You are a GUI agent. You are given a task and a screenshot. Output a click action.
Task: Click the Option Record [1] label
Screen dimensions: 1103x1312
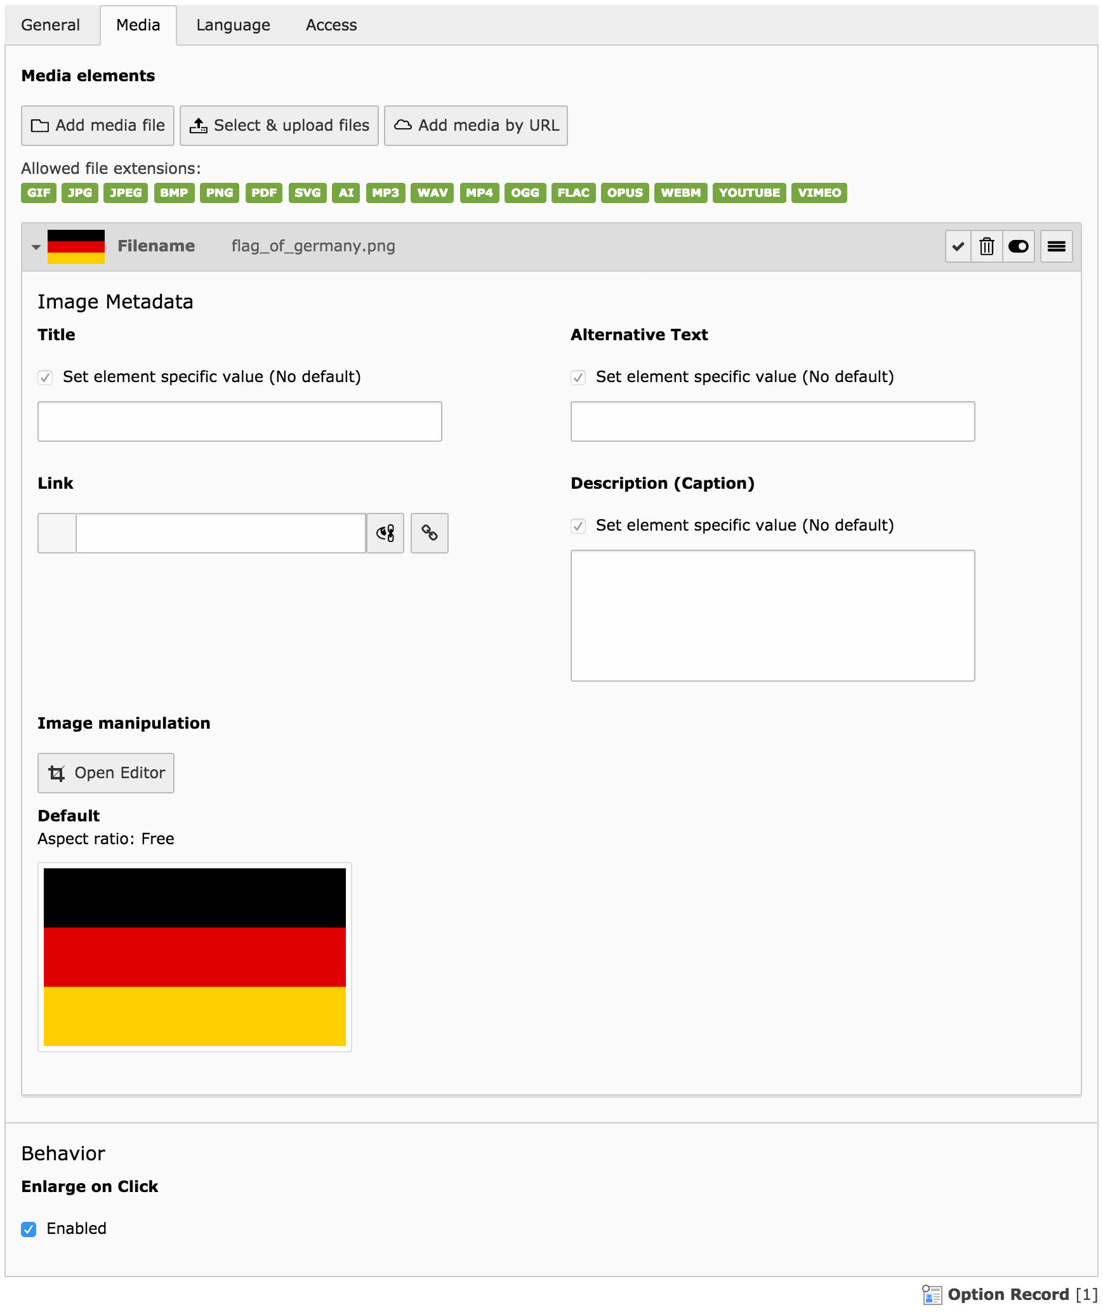click(1023, 1295)
